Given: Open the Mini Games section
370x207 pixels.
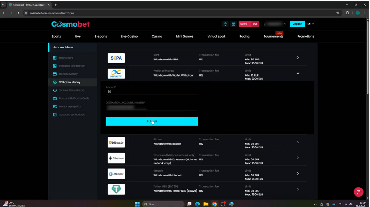Looking at the screenshot, I should (x=185, y=36).
